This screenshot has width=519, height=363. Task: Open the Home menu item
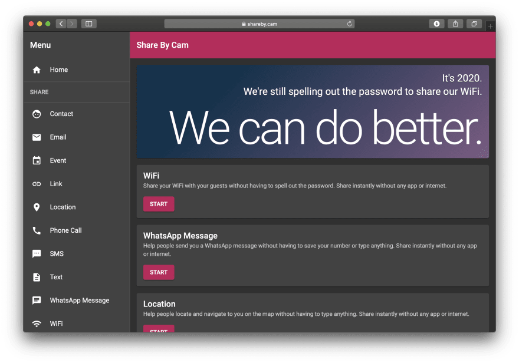77,70
